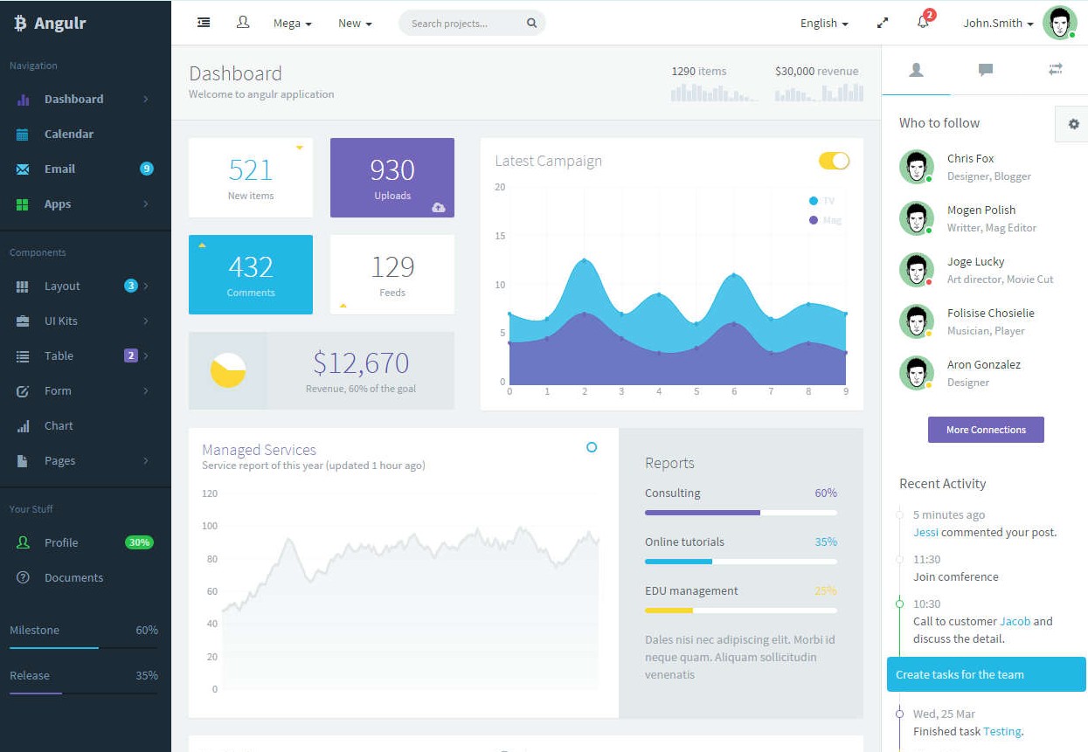Click the search magnifier icon

click(x=531, y=24)
